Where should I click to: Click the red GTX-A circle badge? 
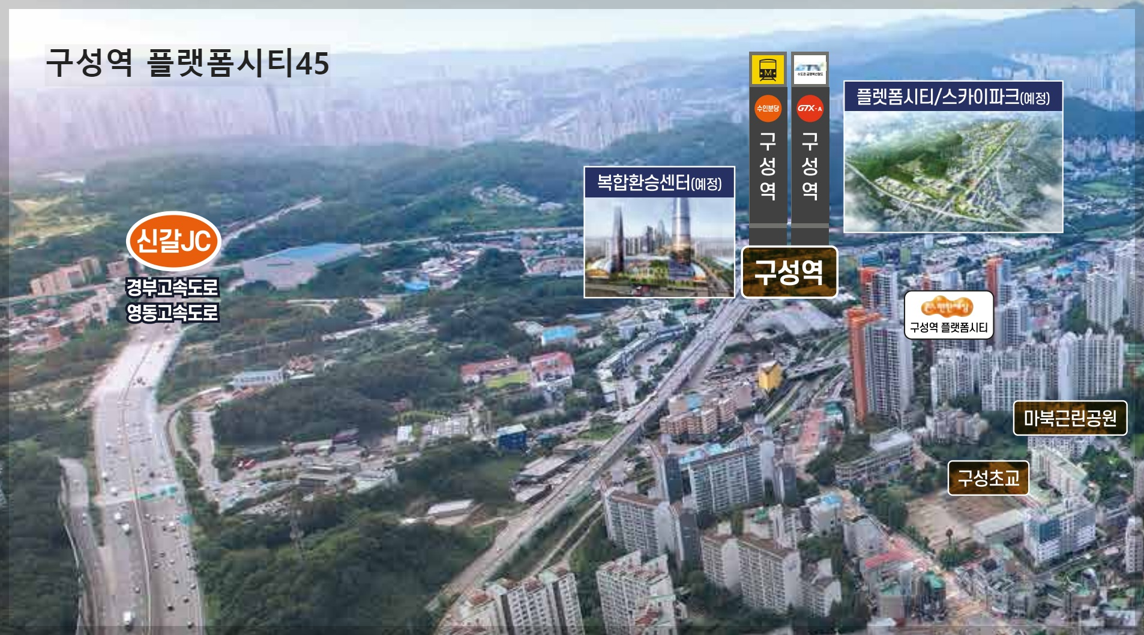[x=810, y=109]
